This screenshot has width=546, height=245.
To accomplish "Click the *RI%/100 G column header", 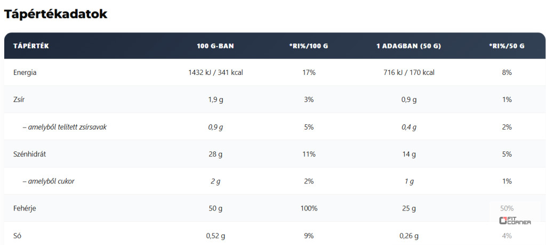I will pyautogui.click(x=308, y=46).
